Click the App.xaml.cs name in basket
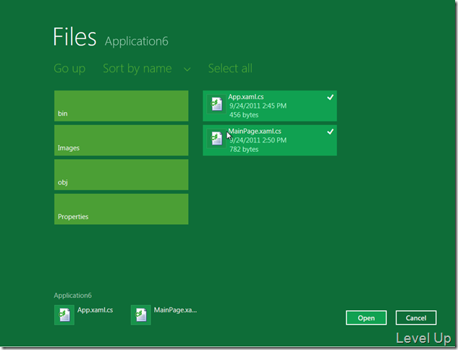The height and width of the screenshot is (350, 458). click(96, 310)
